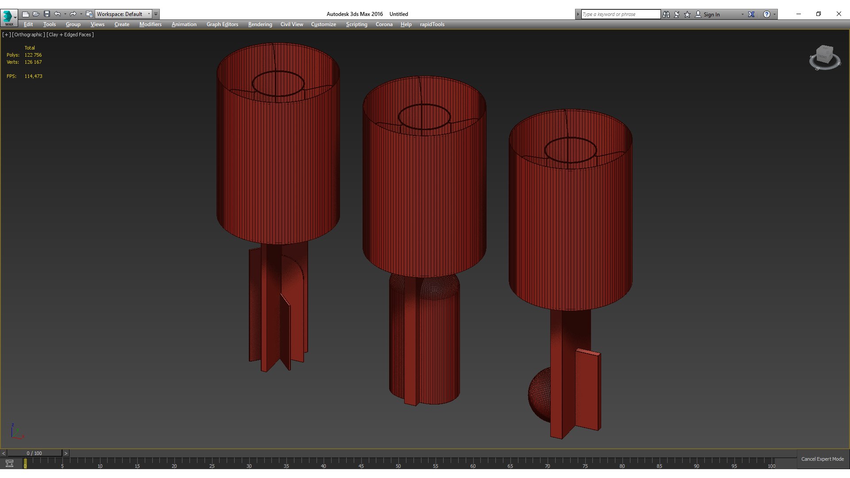Screen dimensions: 850x478
Task: Open the Clay + Edged Faces shading menu
Action: [x=70, y=35]
